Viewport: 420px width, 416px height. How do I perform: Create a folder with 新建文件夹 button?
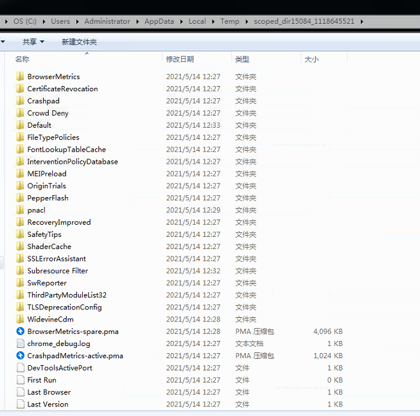pos(79,42)
